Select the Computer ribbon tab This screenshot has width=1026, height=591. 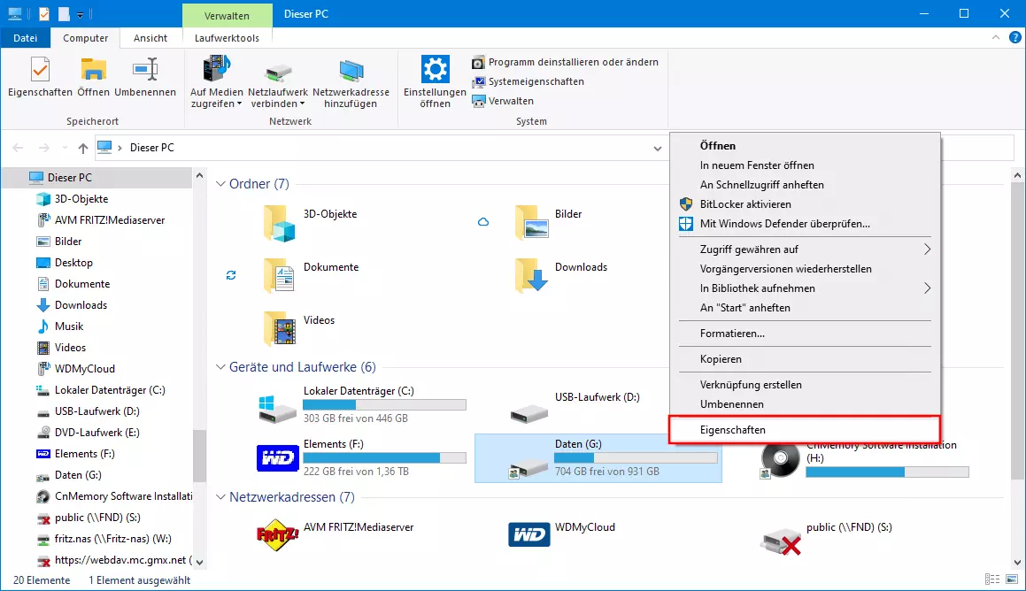pos(85,38)
